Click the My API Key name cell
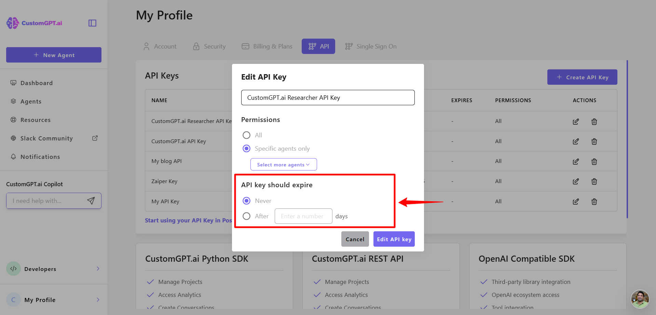 [165, 202]
